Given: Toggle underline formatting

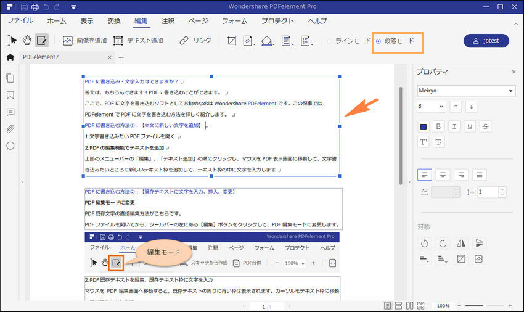Looking at the screenshot, I should [470, 126].
